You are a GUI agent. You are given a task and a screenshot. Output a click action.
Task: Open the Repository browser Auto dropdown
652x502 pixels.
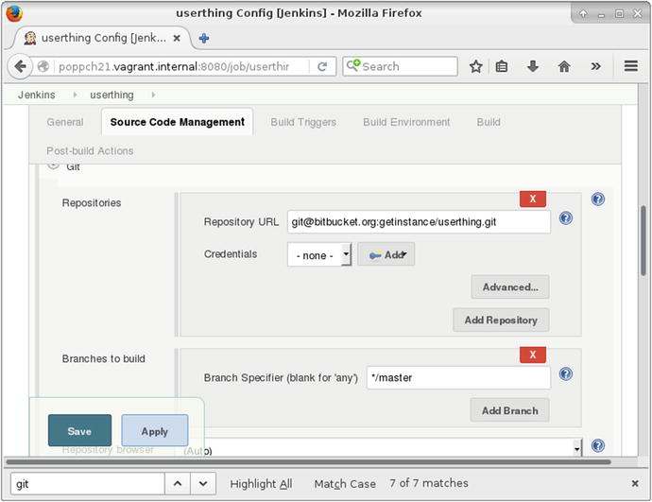[x=382, y=448]
